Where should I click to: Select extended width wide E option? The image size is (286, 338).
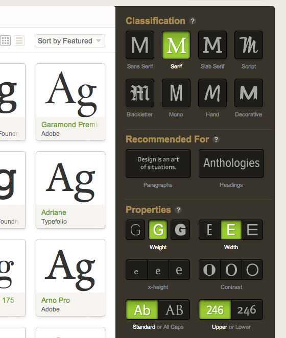[252, 230]
